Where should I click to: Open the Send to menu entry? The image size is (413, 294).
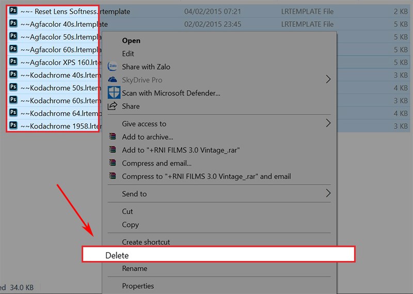tap(134, 194)
